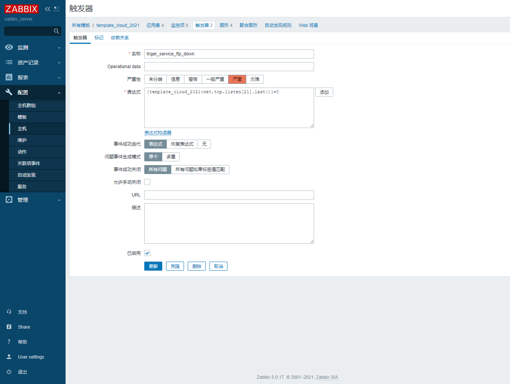Switch to the 依赖关系 (Dependencies) tab

coord(120,38)
